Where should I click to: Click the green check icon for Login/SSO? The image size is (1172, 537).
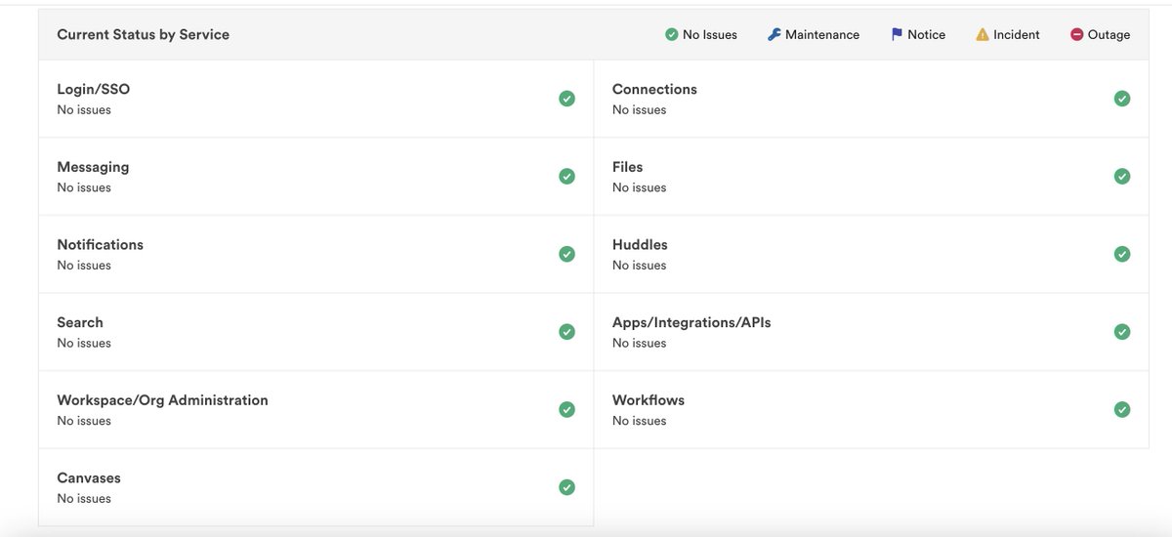tap(566, 99)
